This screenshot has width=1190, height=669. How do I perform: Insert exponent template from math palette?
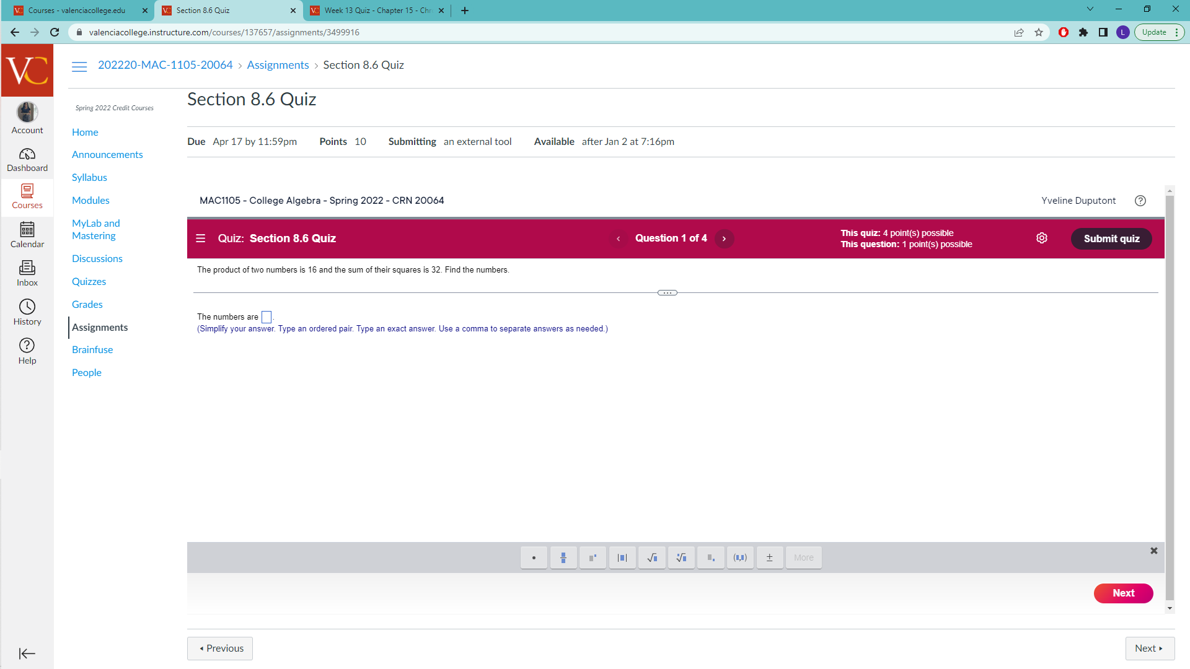(x=593, y=557)
